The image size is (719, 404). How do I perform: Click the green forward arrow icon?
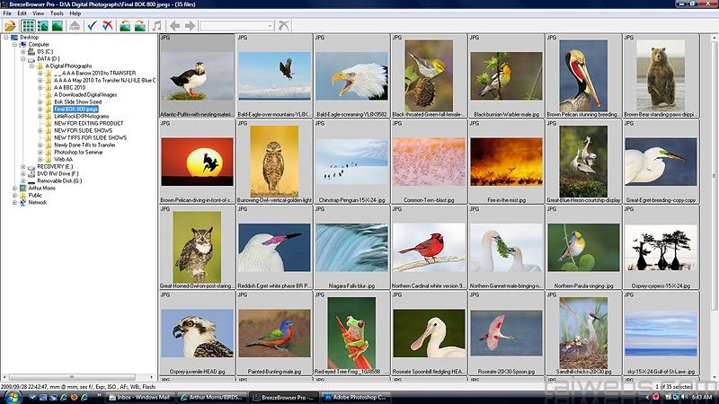click(189, 26)
